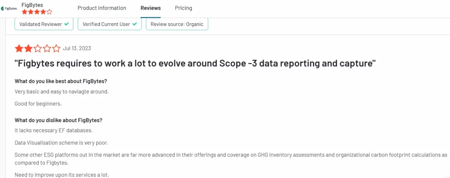The height and width of the screenshot is (178, 450).
Task: Open the Product Information tab
Action: pos(102,8)
